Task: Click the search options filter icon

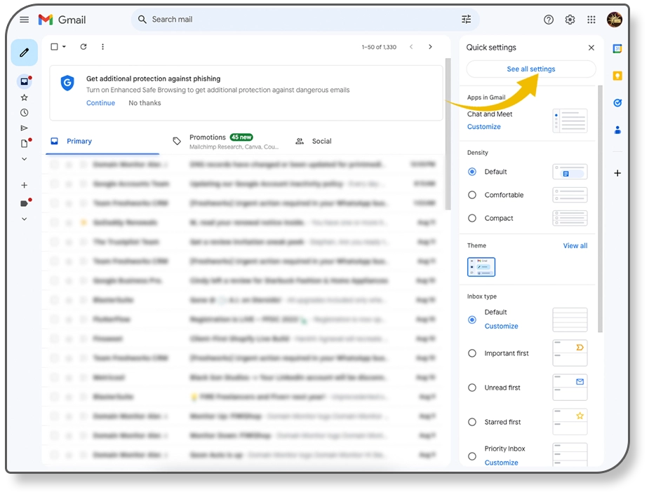Action: [x=467, y=20]
